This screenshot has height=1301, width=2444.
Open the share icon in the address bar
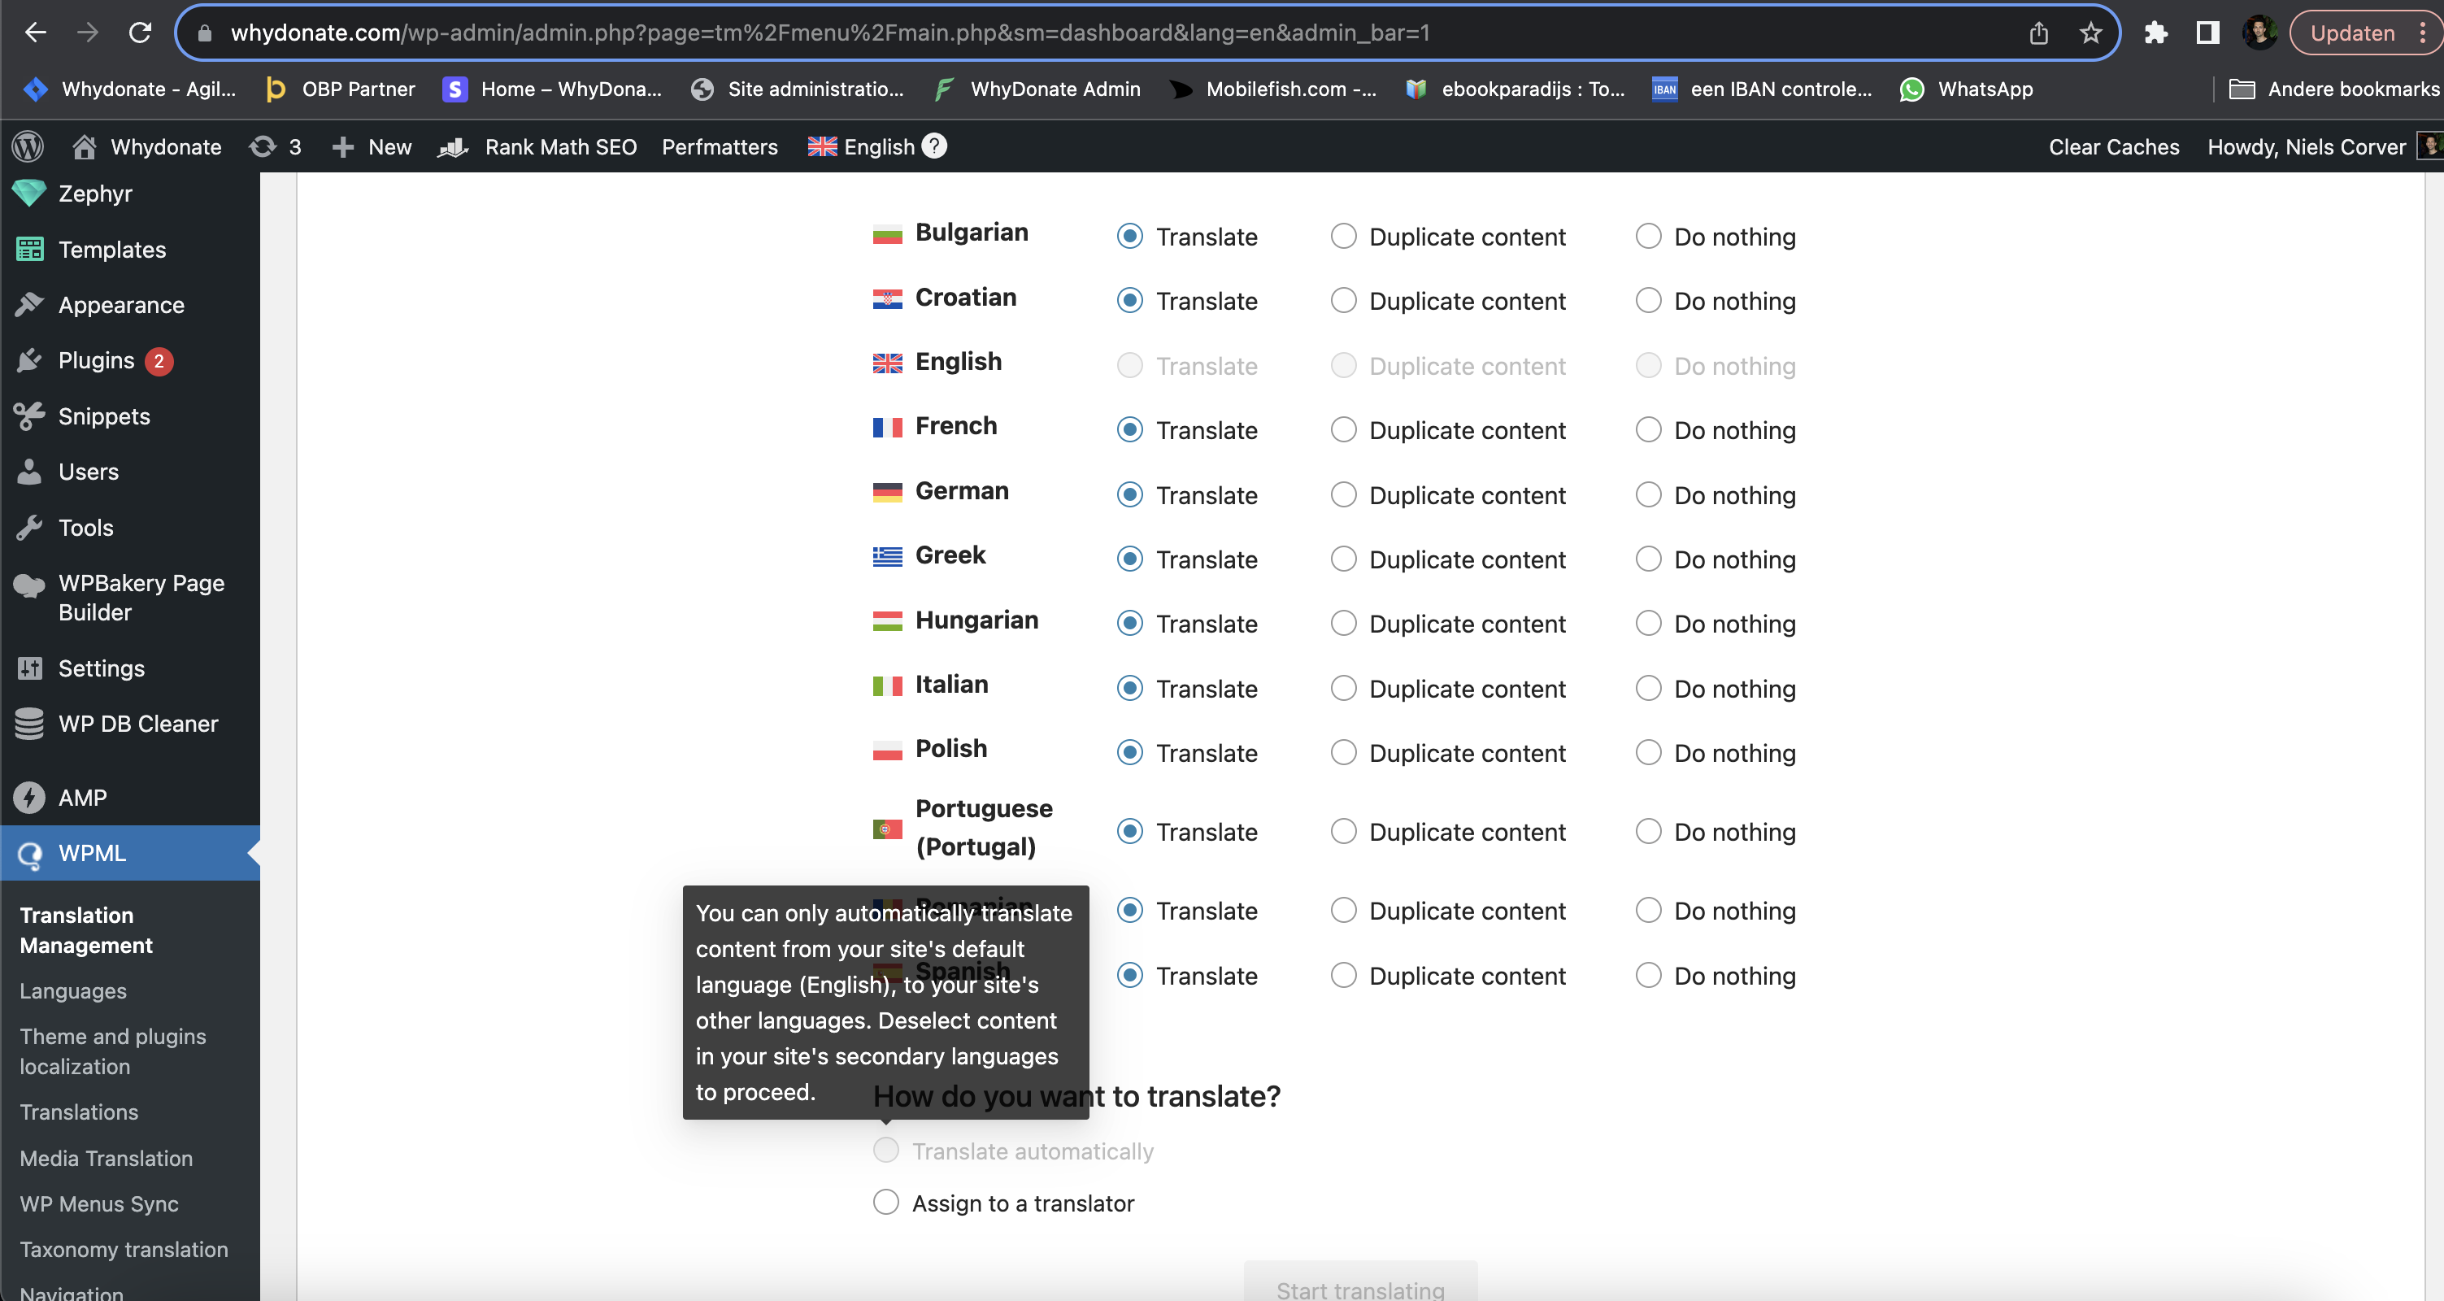(2039, 33)
